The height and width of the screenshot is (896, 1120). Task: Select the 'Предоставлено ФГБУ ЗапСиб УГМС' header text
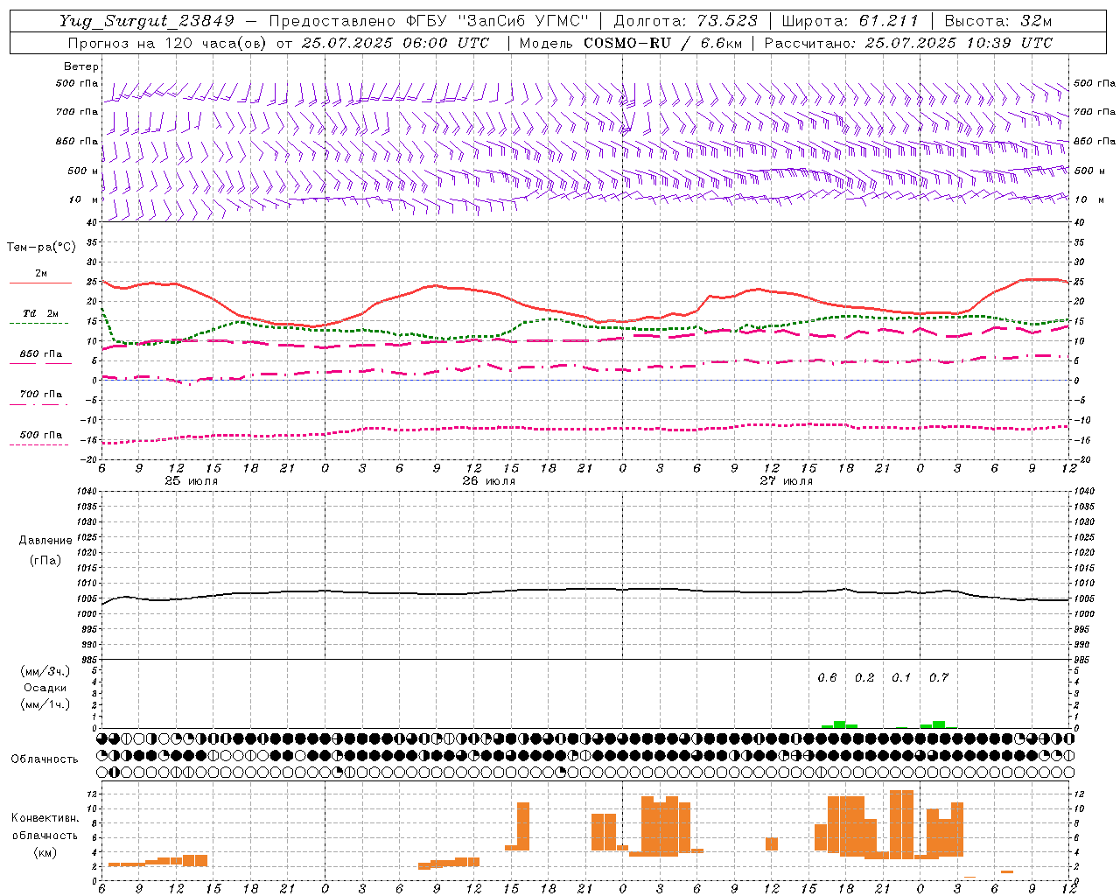pyautogui.click(x=429, y=21)
